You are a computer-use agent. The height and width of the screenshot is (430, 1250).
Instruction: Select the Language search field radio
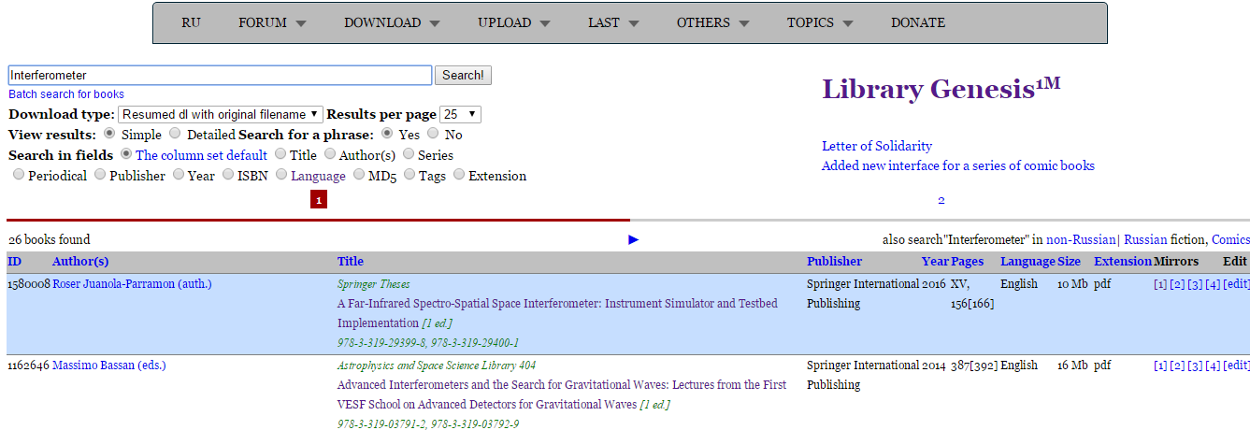click(281, 176)
